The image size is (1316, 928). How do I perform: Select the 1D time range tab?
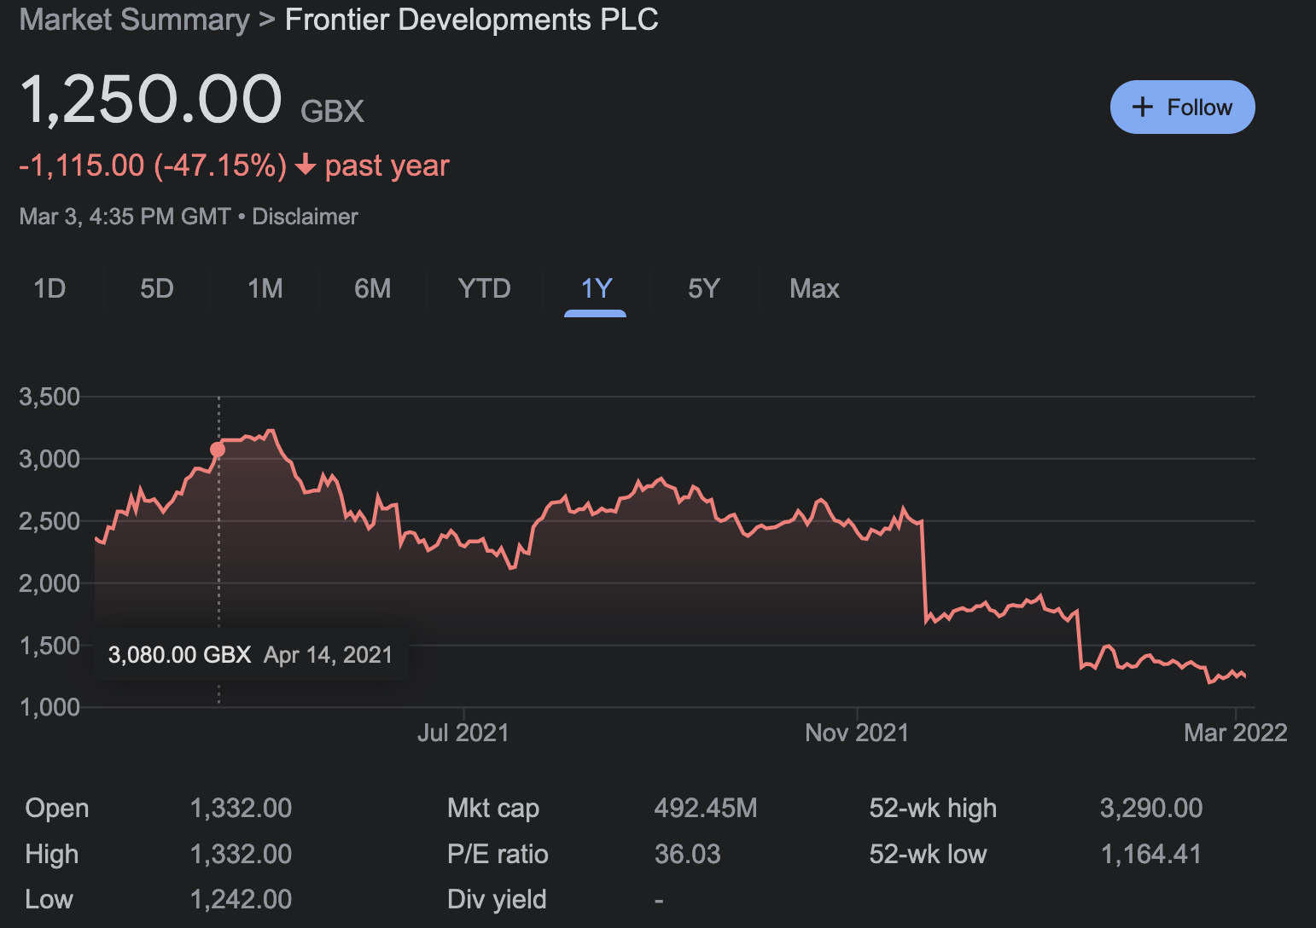tap(49, 288)
